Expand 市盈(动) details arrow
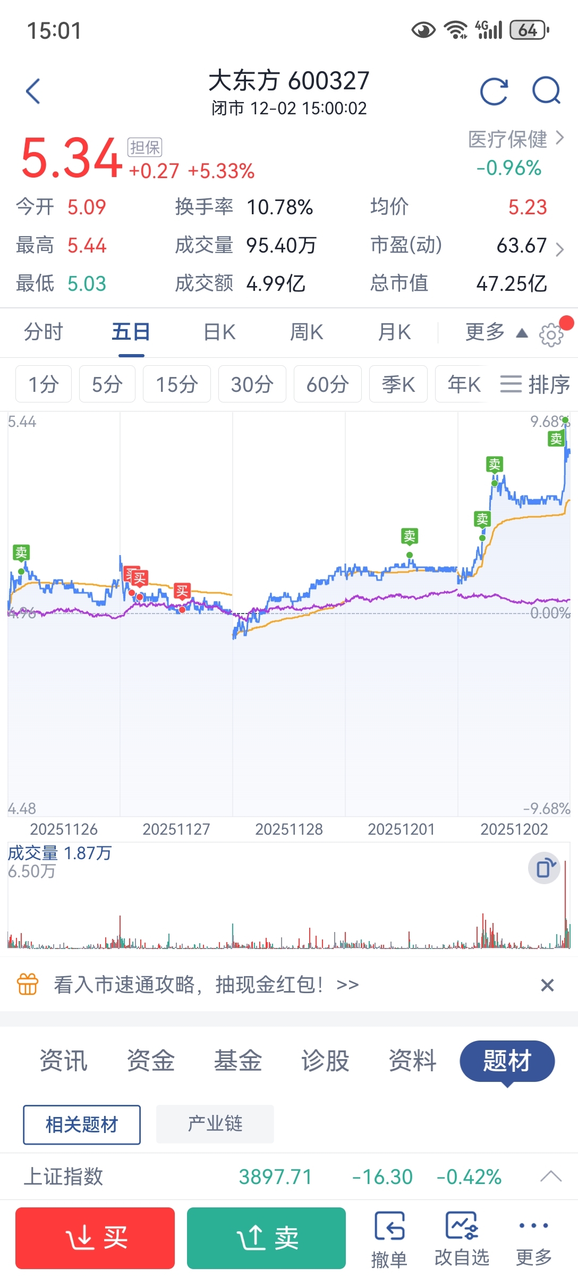The width and height of the screenshot is (578, 1276). 559,249
